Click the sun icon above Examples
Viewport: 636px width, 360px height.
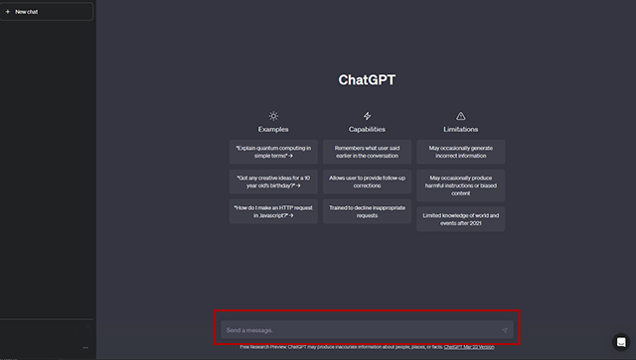[x=273, y=116]
